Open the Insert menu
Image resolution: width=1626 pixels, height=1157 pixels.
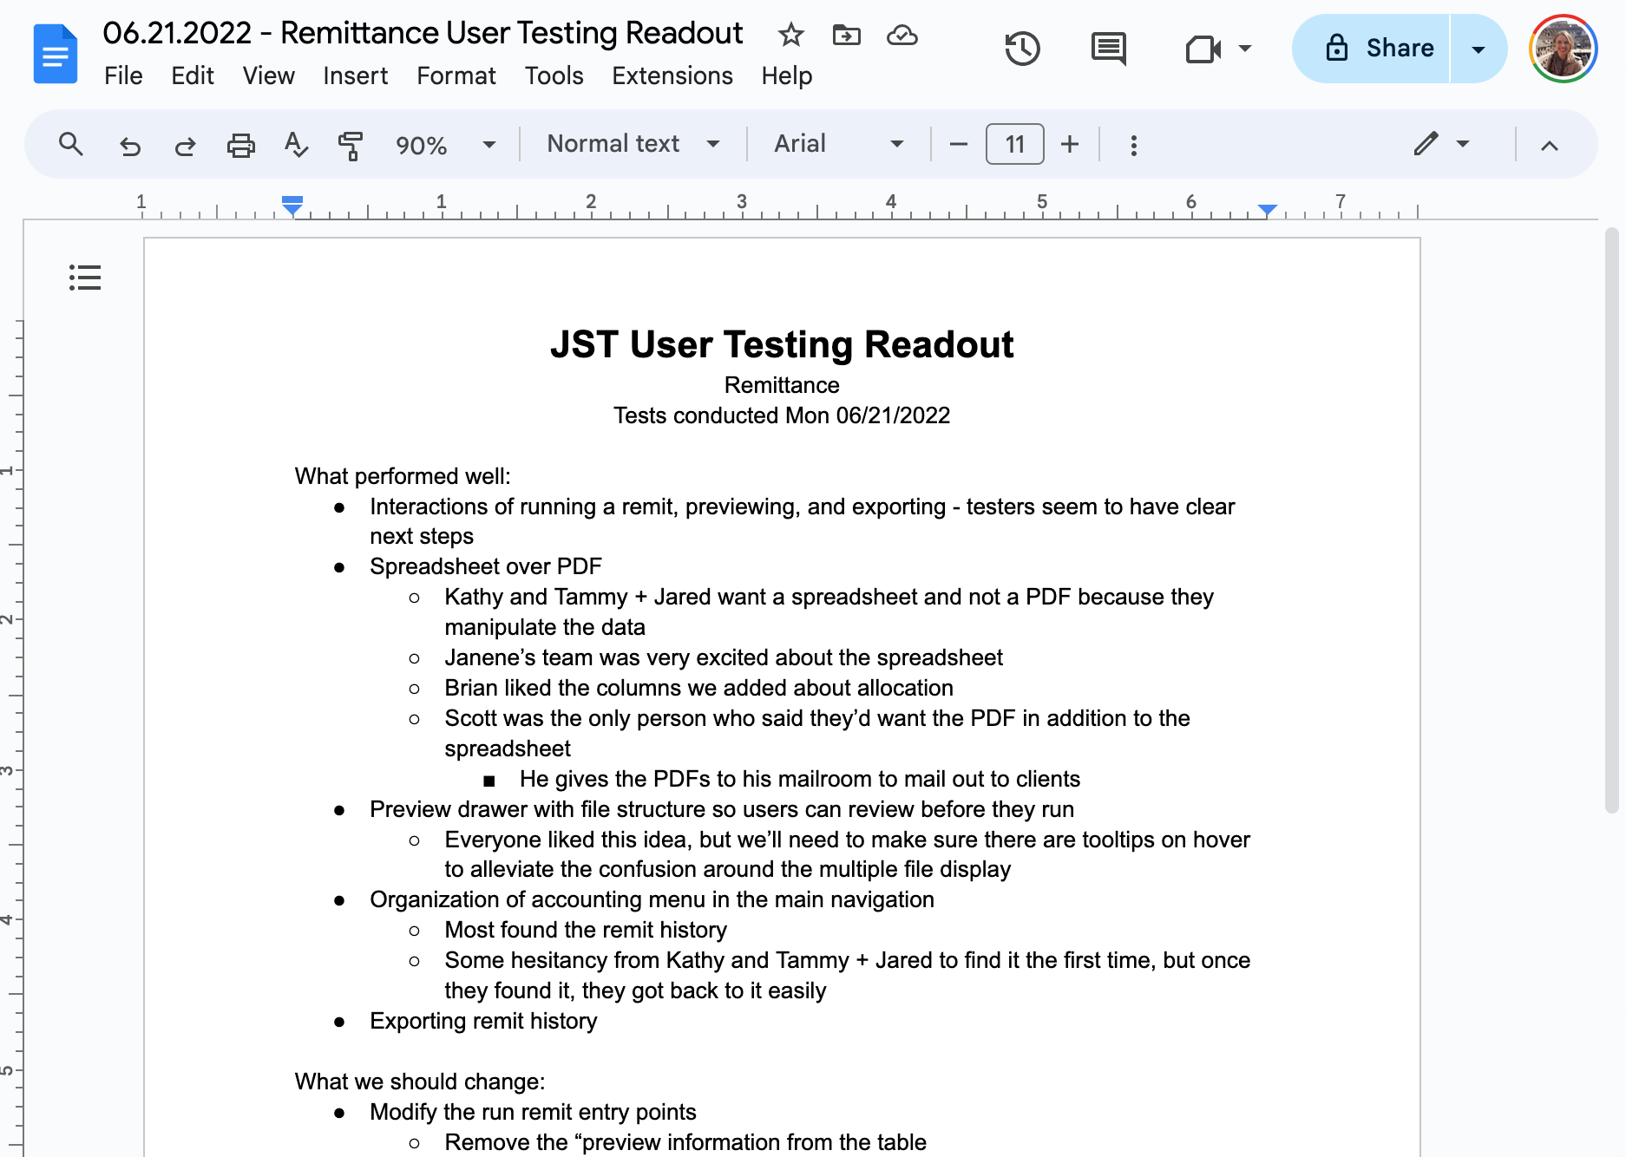356,76
